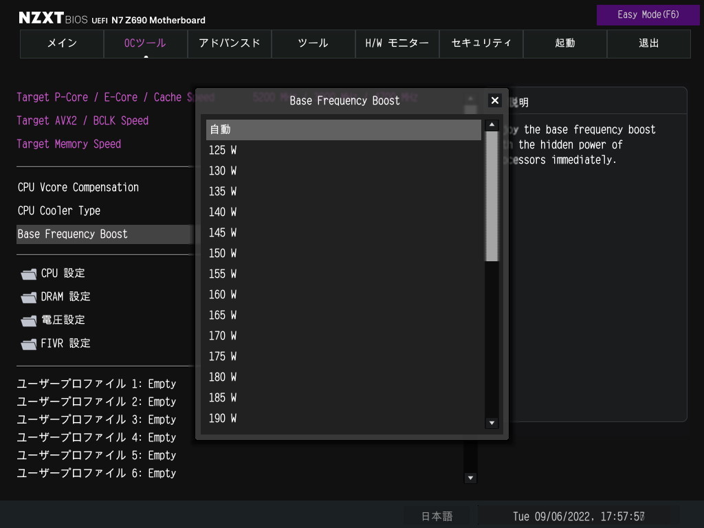Click the popup list scrollbar thumb
Image resolution: width=704 pixels, height=528 pixels.
(492, 196)
